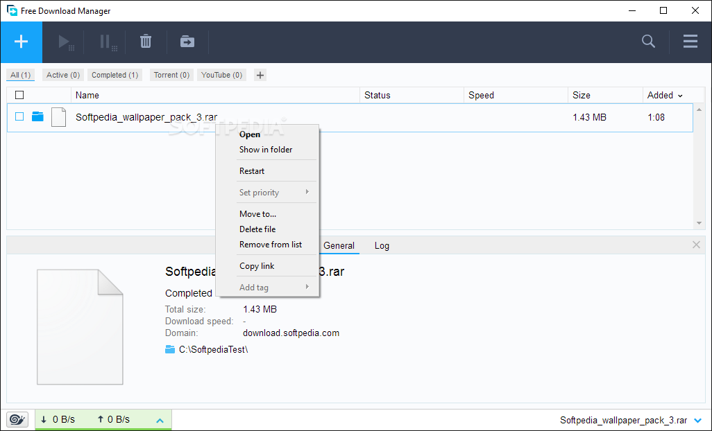Click the scrollbar up arrow in download list
The image size is (712, 431).
pos(700,109)
